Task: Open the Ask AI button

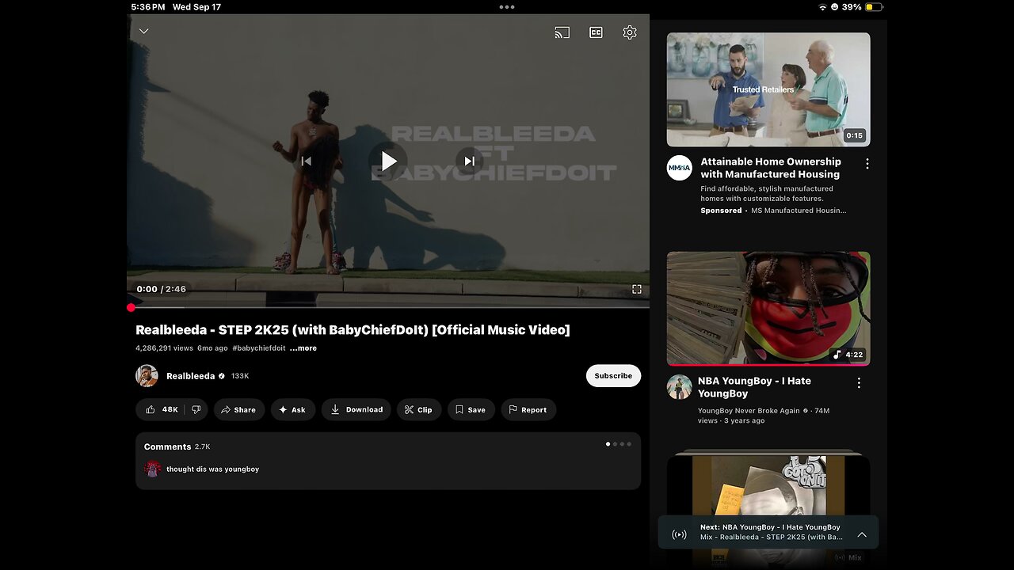Action: pyautogui.click(x=293, y=410)
